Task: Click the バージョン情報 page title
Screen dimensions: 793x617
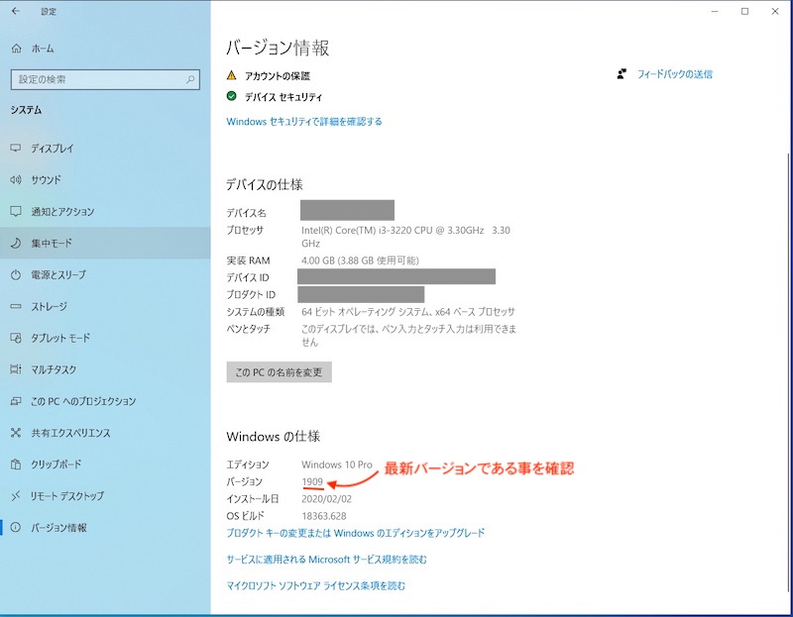Action: pyautogui.click(x=278, y=48)
